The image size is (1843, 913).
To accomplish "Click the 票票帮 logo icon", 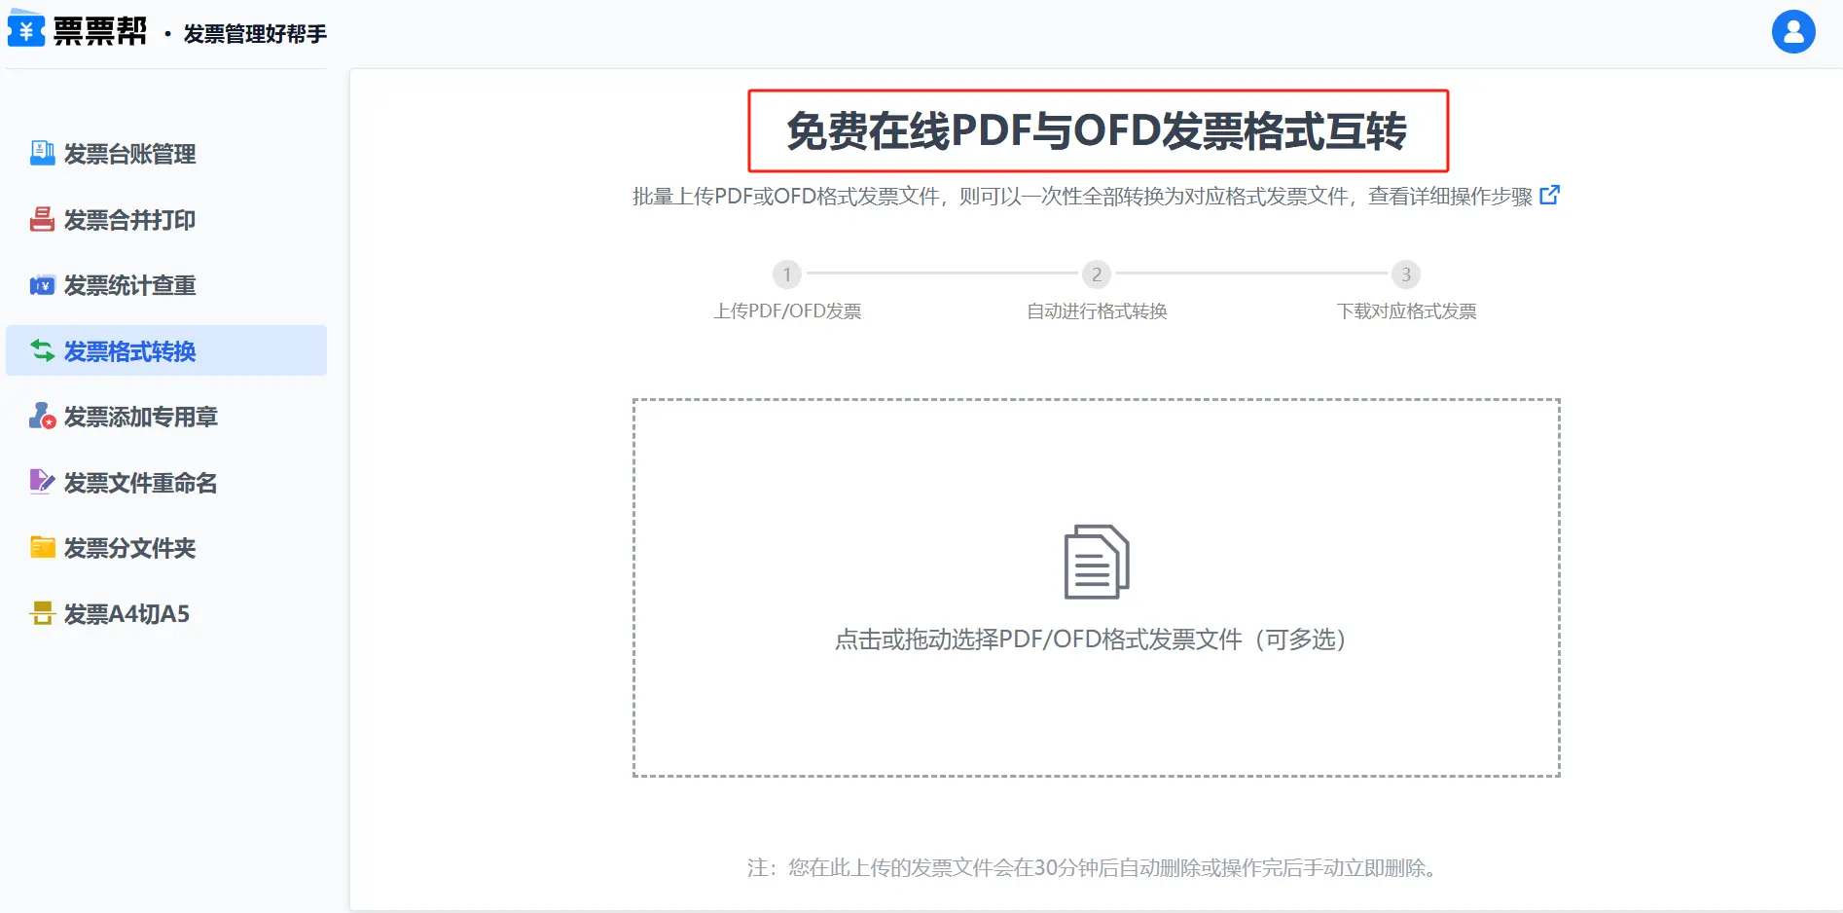I will 26,28.
